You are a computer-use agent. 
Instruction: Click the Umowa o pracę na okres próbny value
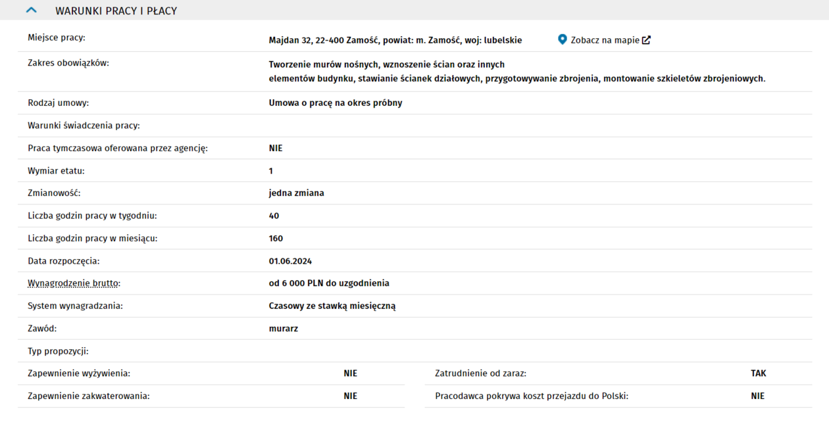pos(336,103)
